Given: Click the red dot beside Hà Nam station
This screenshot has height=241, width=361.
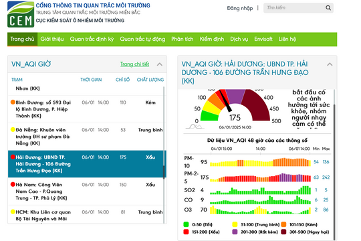Looking at the screenshot, I should 13,184.
